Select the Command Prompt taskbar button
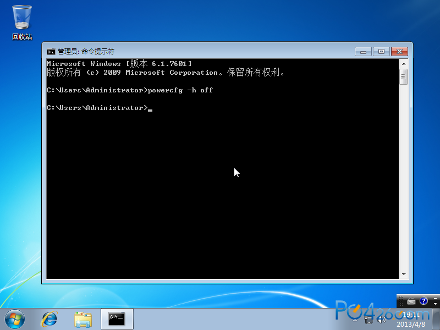This screenshot has height=330, width=440. pos(117,319)
